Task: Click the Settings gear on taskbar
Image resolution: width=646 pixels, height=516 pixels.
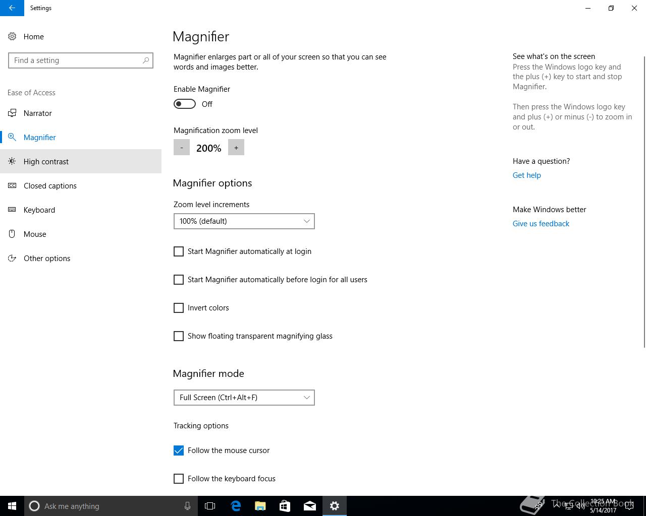Action: pyautogui.click(x=335, y=506)
